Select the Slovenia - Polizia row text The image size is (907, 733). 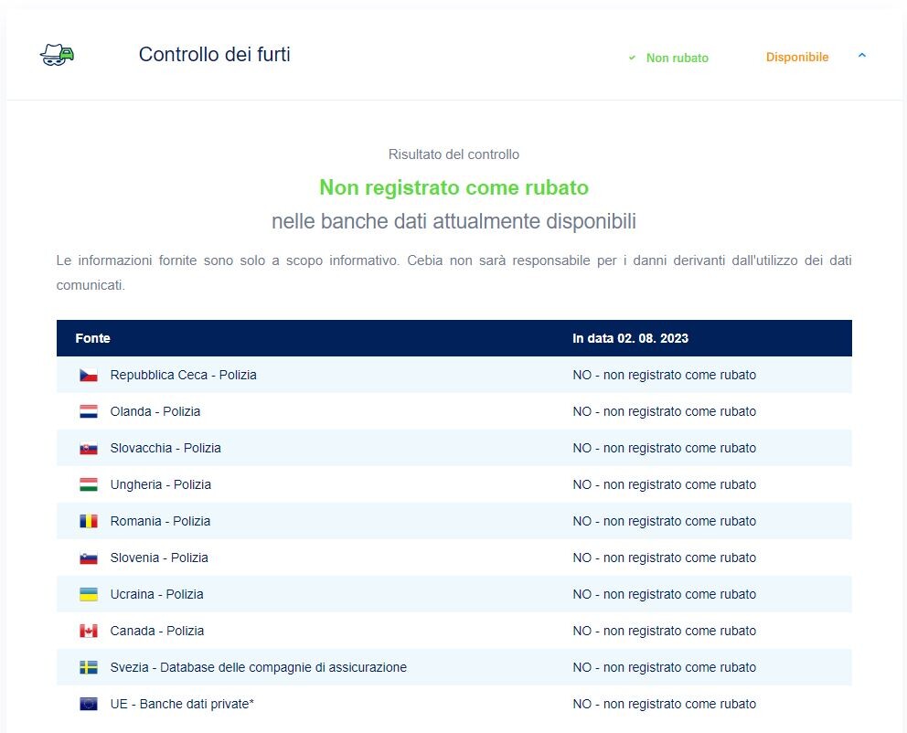click(x=159, y=558)
